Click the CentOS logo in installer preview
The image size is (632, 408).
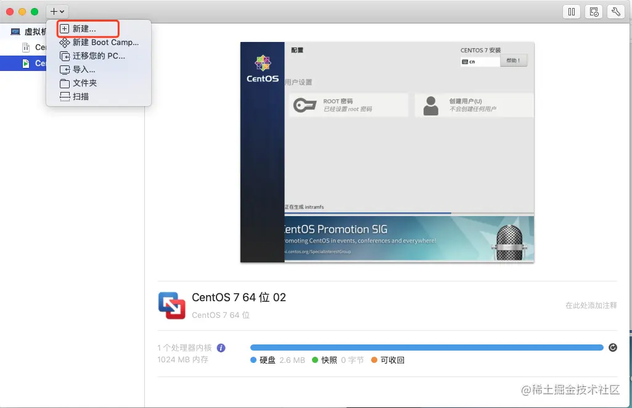tap(263, 69)
